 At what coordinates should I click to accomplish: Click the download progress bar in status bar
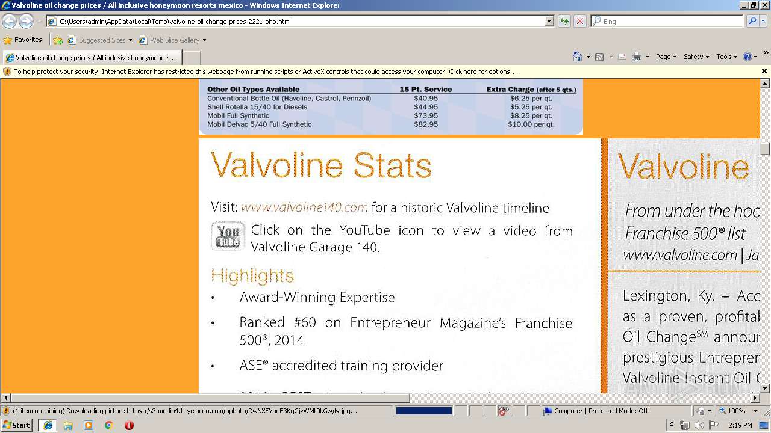424,411
